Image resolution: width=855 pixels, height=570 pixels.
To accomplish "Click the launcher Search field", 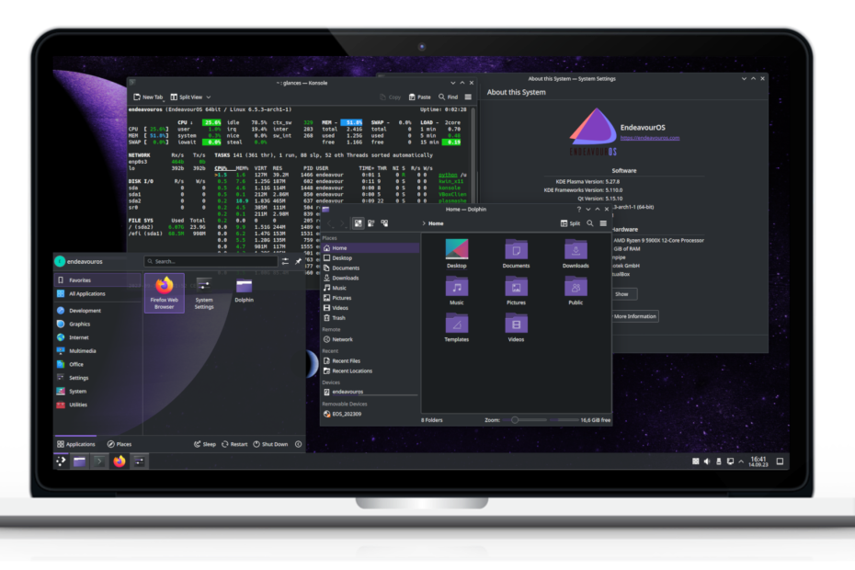I will click(x=211, y=261).
